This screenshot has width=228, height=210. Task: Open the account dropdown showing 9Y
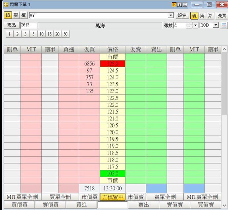pyautogui.click(x=171, y=15)
